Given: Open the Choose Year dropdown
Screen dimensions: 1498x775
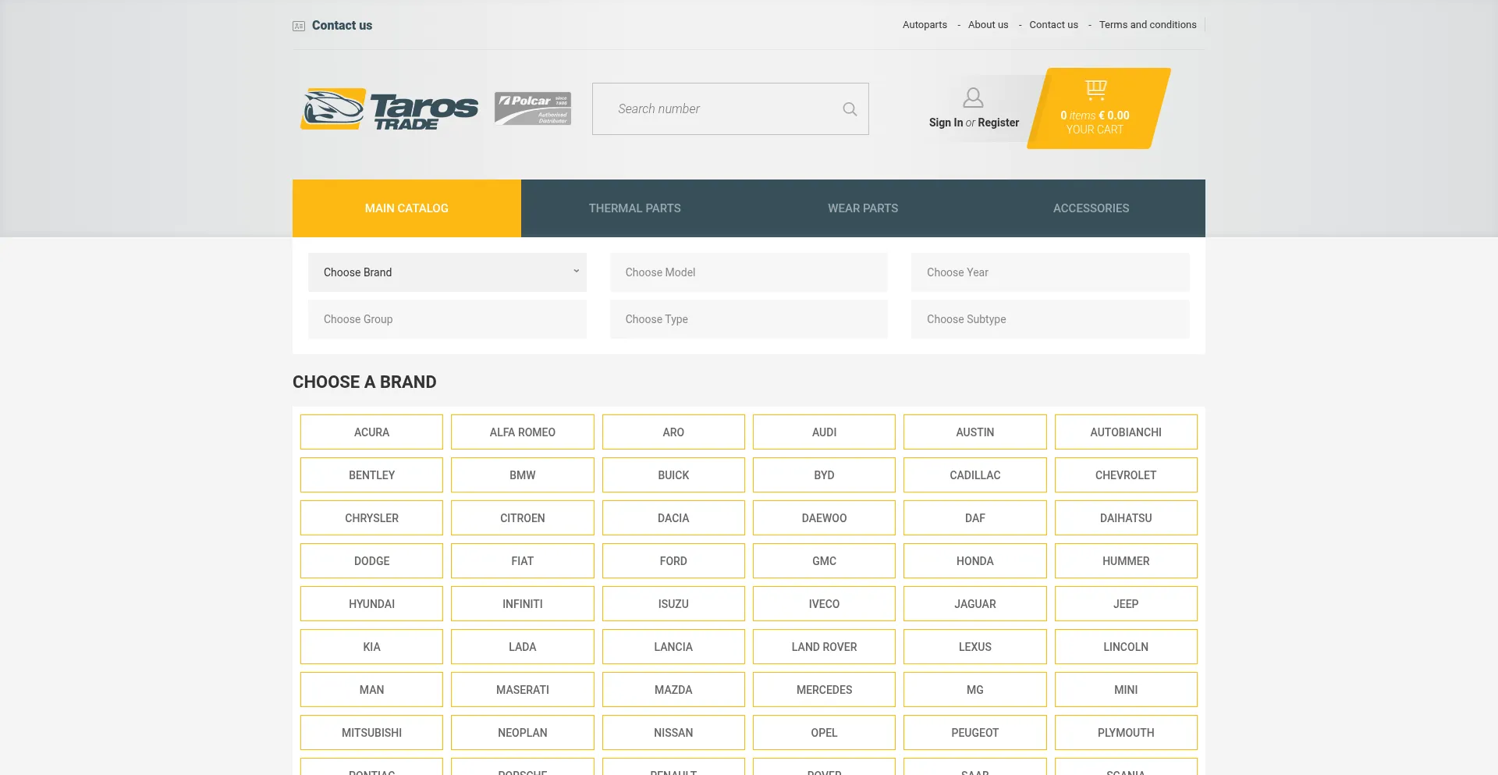Looking at the screenshot, I should tap(1049, 272).
